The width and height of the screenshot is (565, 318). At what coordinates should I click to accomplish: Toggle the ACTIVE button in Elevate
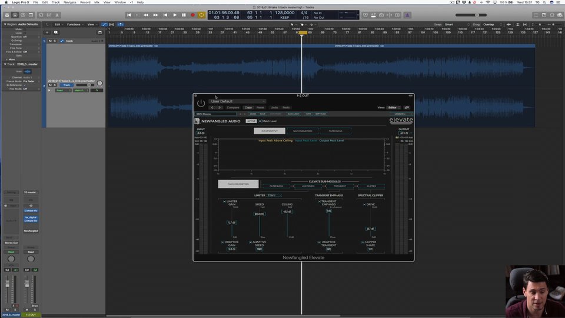click(x=251, y=121)
